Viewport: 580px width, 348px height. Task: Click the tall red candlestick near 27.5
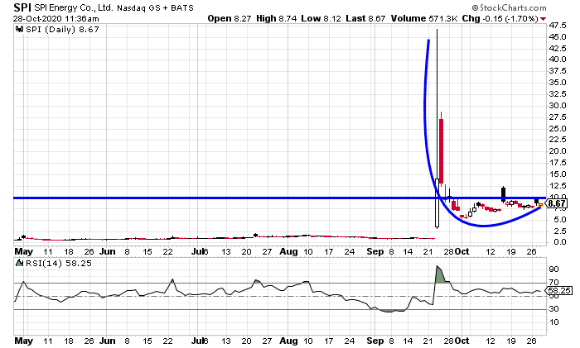(x=442, y=151)
